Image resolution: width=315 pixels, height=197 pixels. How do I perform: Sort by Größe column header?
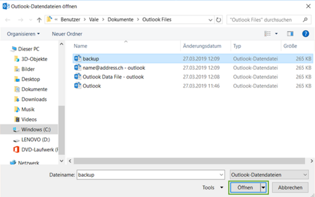click(x=290, y=46)
